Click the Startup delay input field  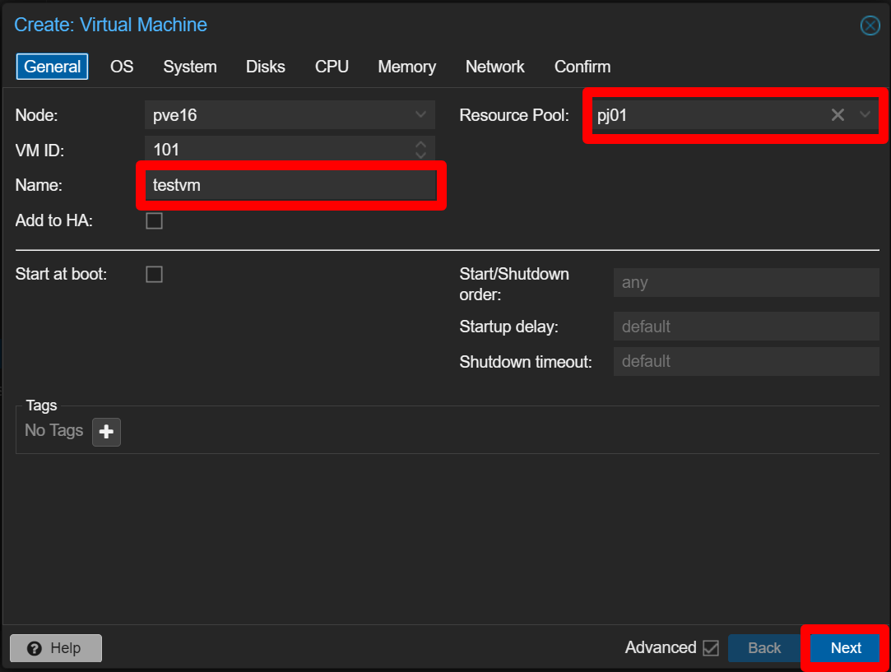click(745, 327)
